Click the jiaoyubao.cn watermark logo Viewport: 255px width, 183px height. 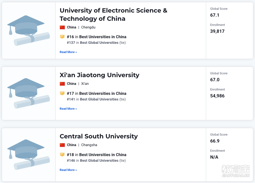pos(236,171)
